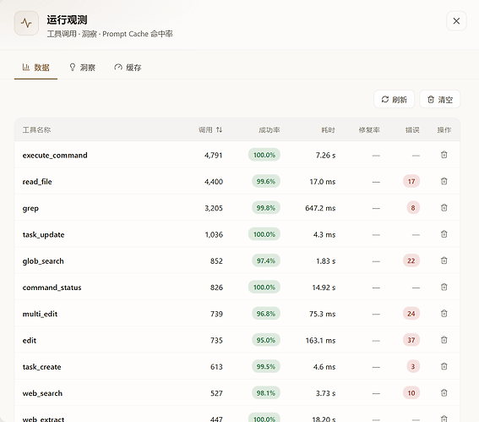The width and height of the screenshot is (479, 422).
Task: Click the 99.8% success rate badge
Action: [266, 208]
